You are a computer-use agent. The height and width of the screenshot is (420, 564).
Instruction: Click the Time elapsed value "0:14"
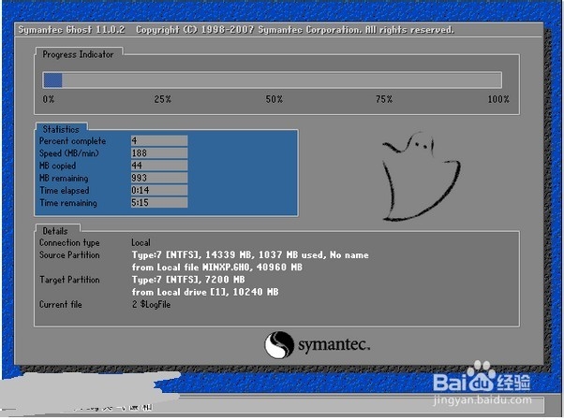tap(159, 190)
